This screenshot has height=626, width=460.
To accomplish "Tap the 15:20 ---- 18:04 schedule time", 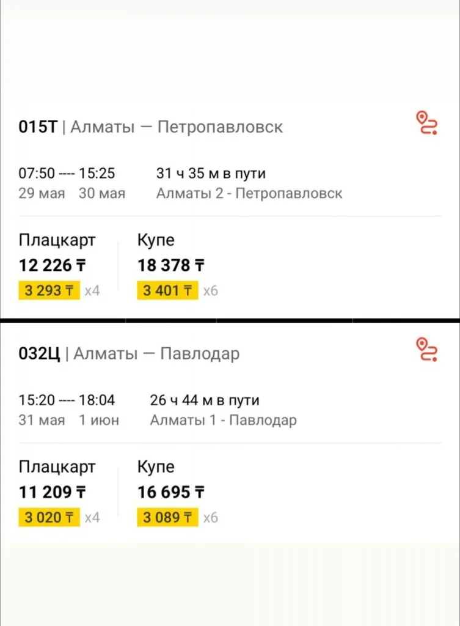I will pyautogui.click(x=67, y=400).
